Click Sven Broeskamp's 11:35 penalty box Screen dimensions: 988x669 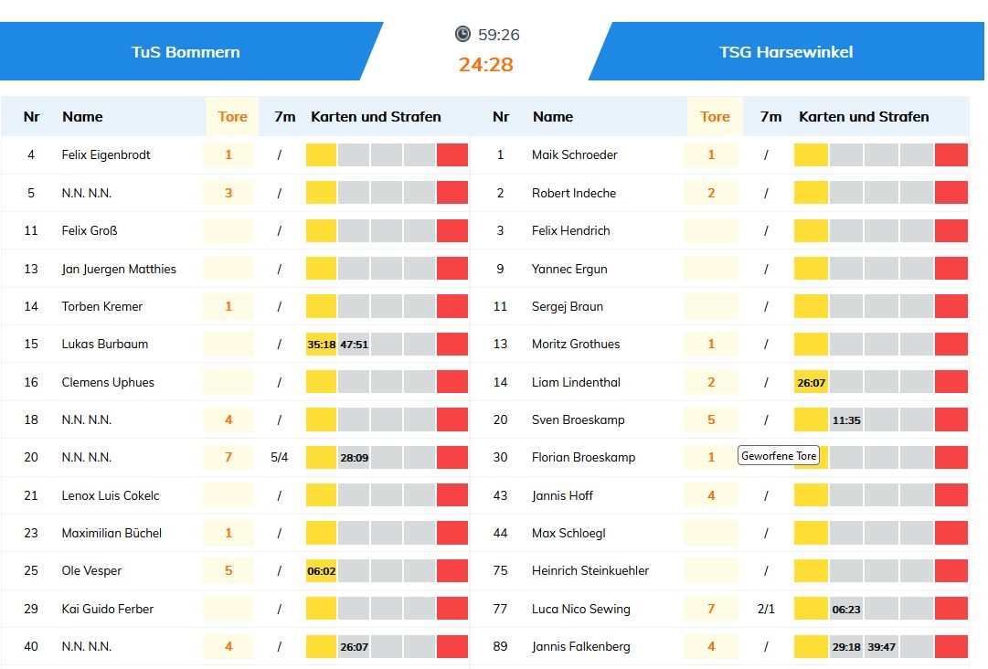846,420
